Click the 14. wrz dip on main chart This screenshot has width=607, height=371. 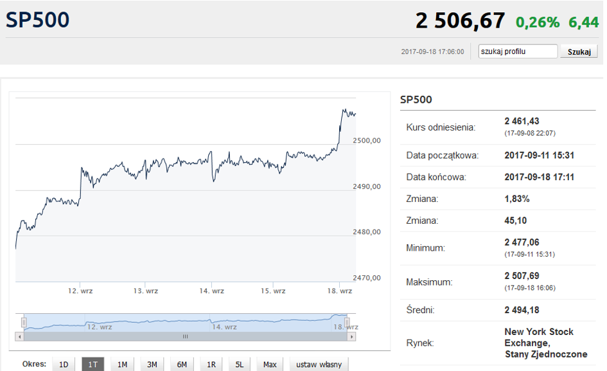pyautogui.click(x=214, y=180)
